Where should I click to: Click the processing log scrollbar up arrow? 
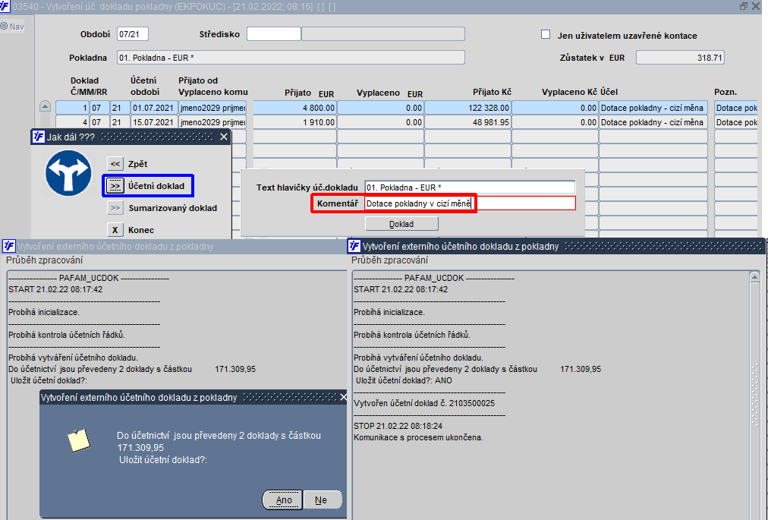click(x=755, y=277)
